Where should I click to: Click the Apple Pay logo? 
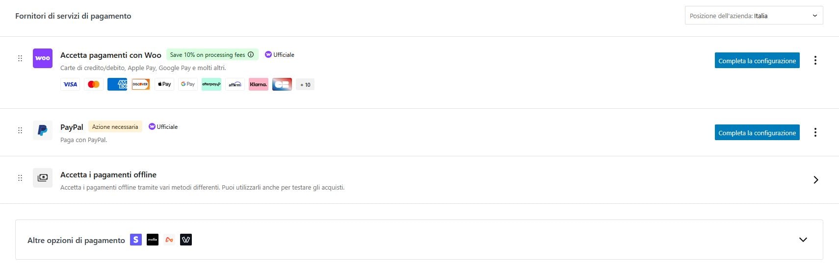[164, 84]
